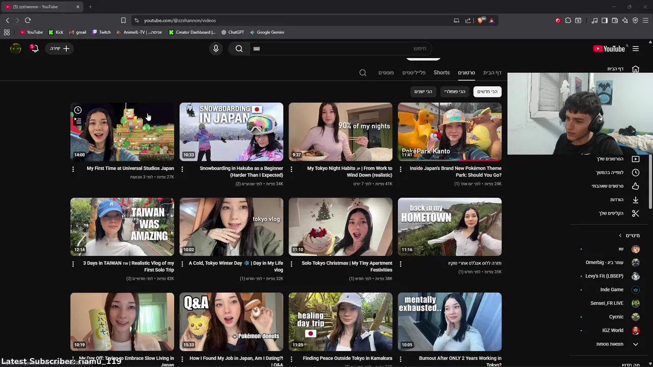Open הורדות downloads in sidebar
Viewport: 653px width, 367px height.
625,200
